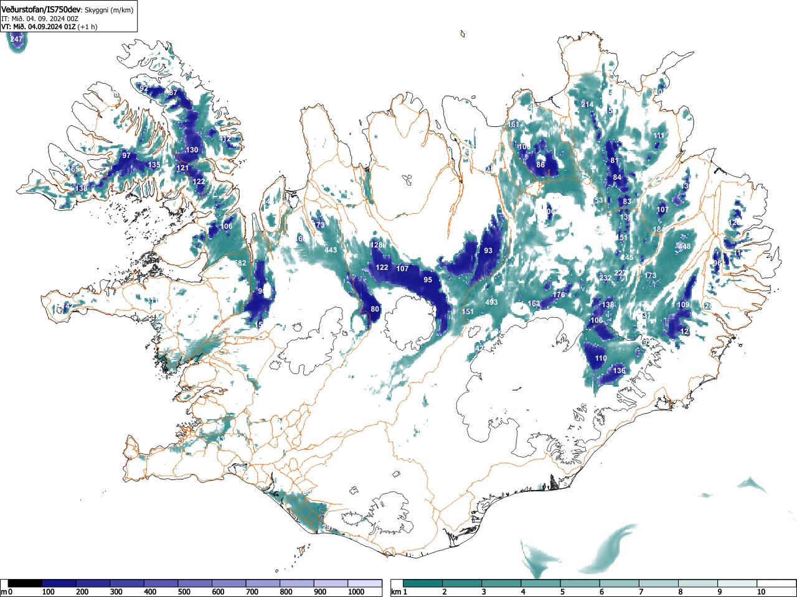Click the 'km' unit label on the right legend

(x=395, y=592)
